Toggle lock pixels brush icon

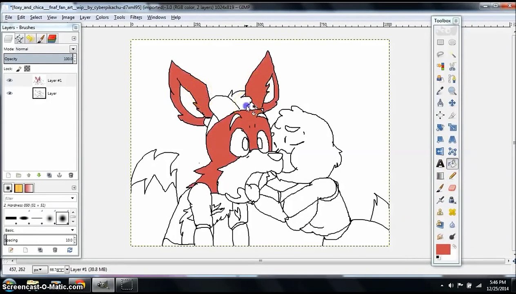19,69
